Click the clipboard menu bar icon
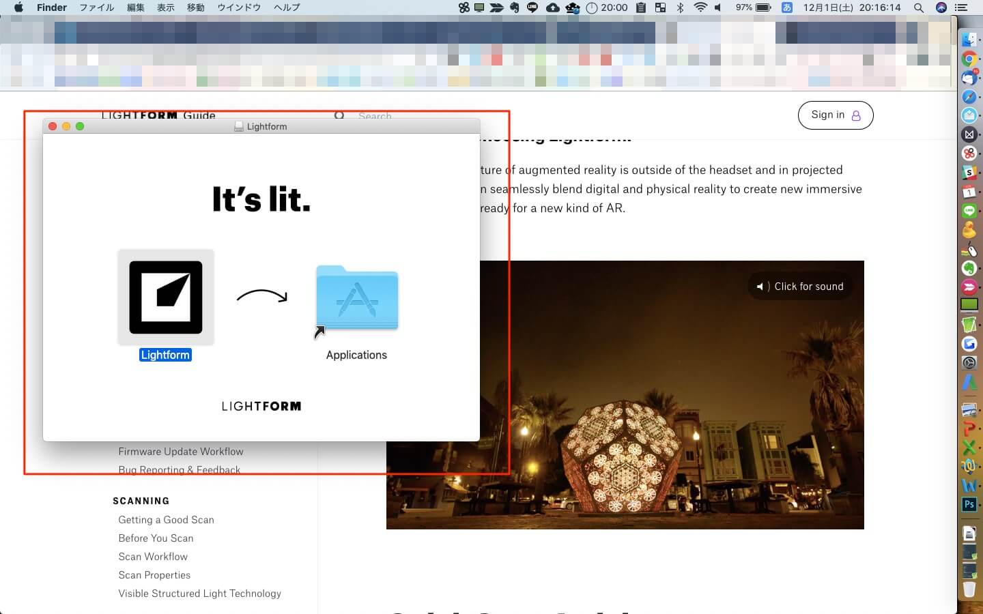 pyautogui.click(x=641, y=8)
